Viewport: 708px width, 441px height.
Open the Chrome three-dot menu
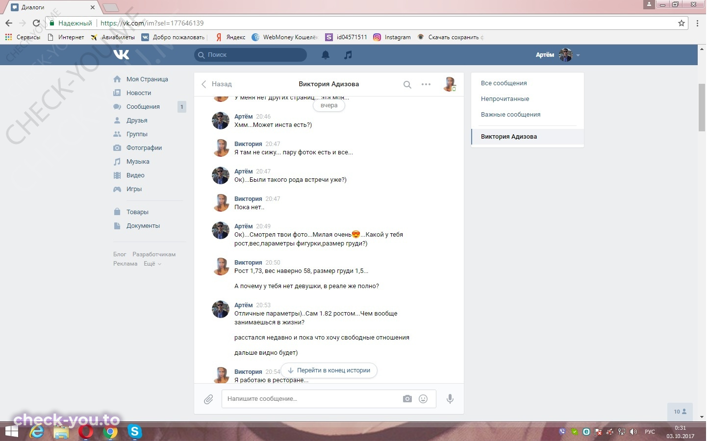coord(697,23)
